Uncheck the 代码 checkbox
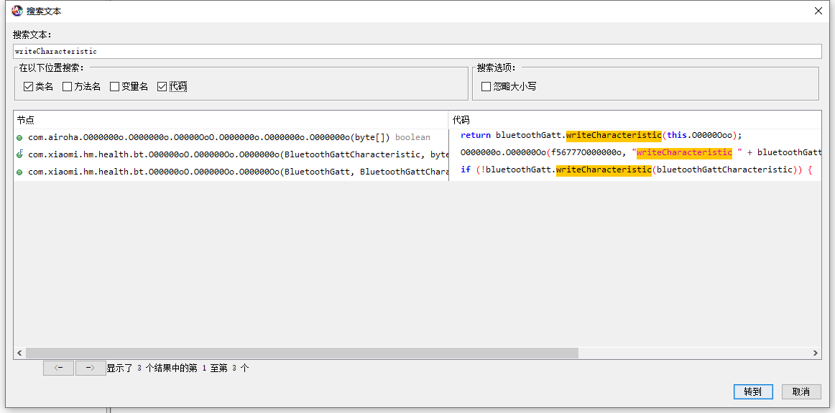 [162, 87]
